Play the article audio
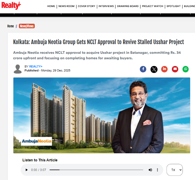Image resolution: width=195 pixels, height=180 pixels. (x=27, y=170)
